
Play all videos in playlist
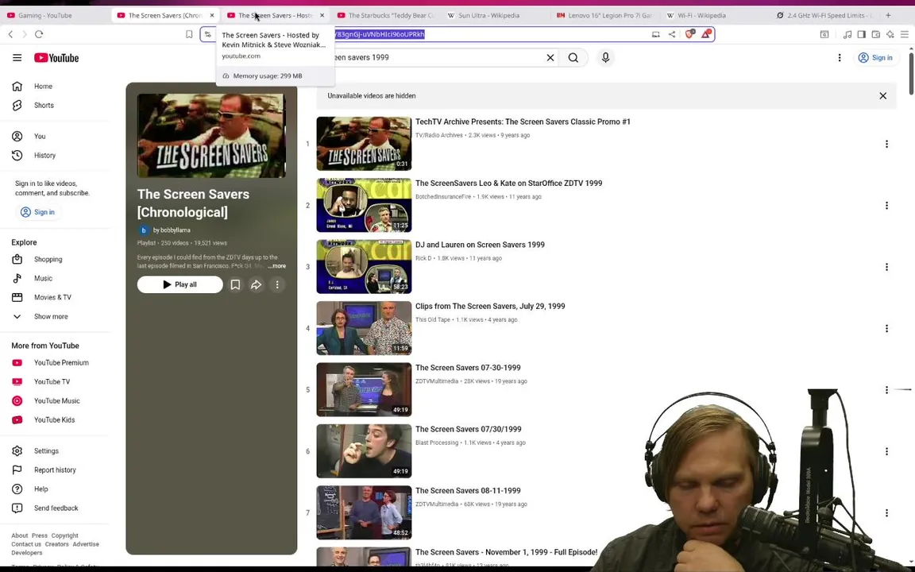(x=180, y=285)
